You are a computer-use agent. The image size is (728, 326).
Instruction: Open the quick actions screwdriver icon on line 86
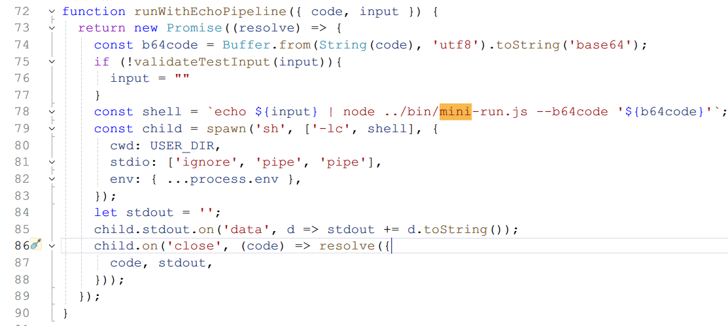coord(36,245)
